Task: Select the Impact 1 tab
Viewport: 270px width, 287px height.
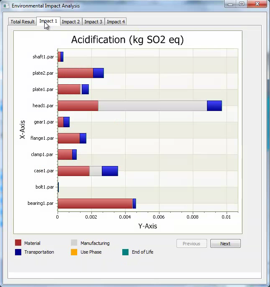Action: coord(48,21)
